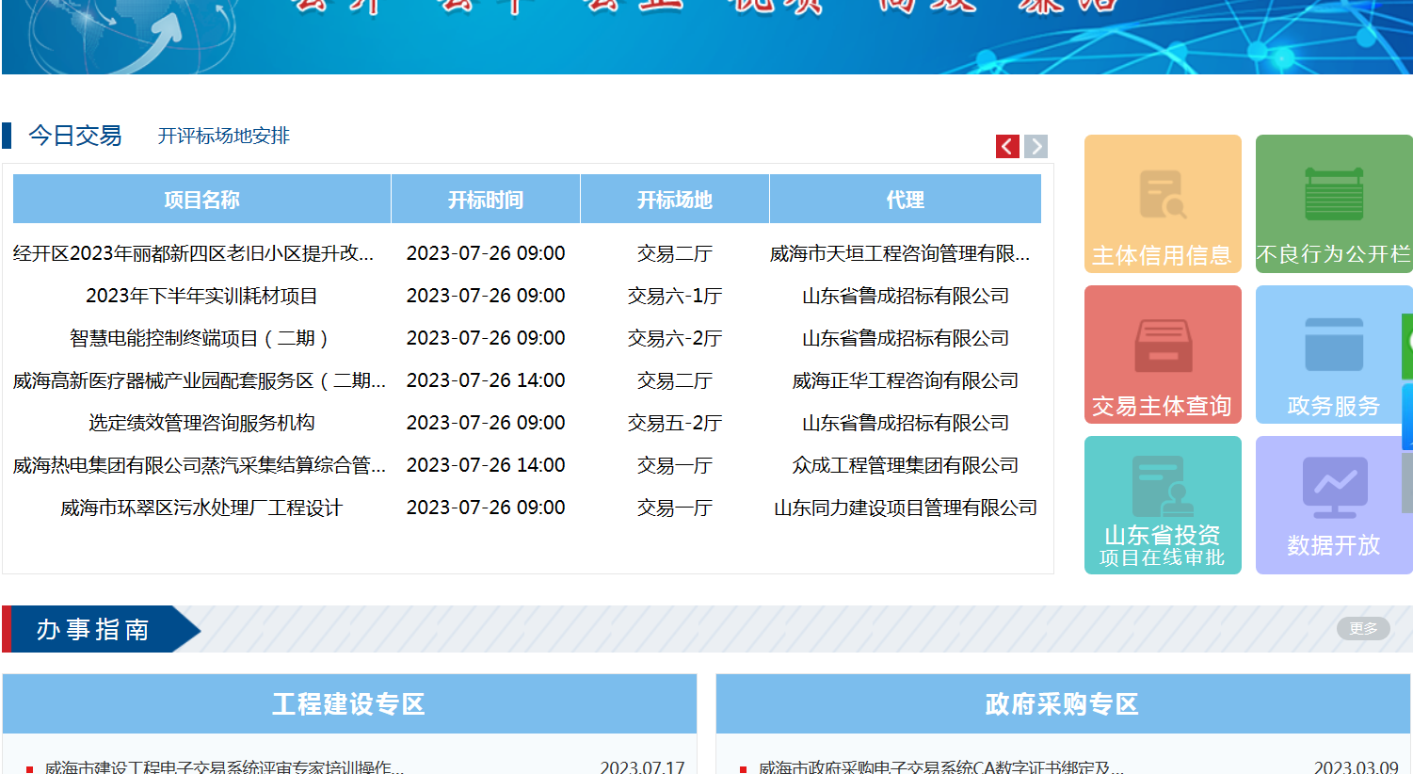Switch to the 开评标场地安排 tab
This screenshot has height=774, width=1413.
pos(223,136)
